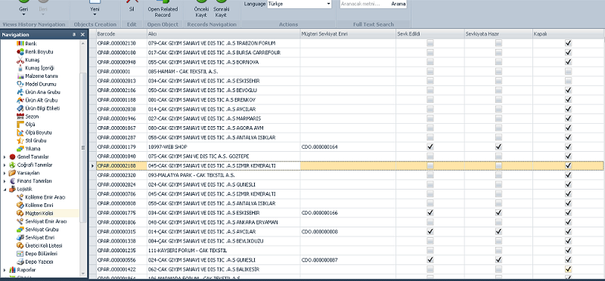
Task: Toggle Sevk Edildi for CPAR.000000556 row
Action: pyautogui.click(x=430, y=260)
